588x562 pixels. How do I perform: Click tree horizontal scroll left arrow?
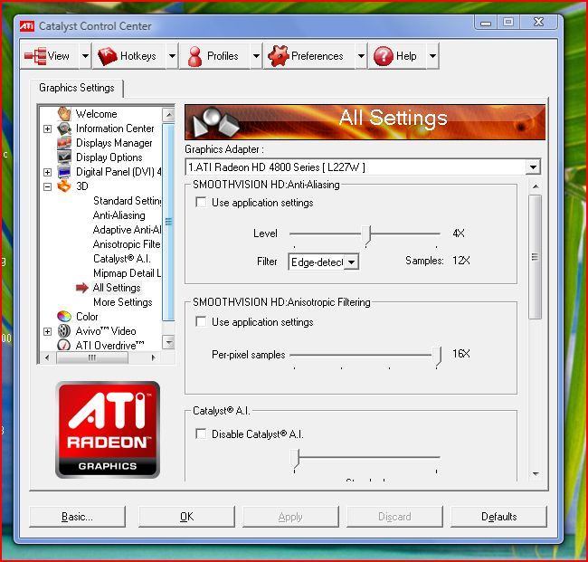click(47, 357)
